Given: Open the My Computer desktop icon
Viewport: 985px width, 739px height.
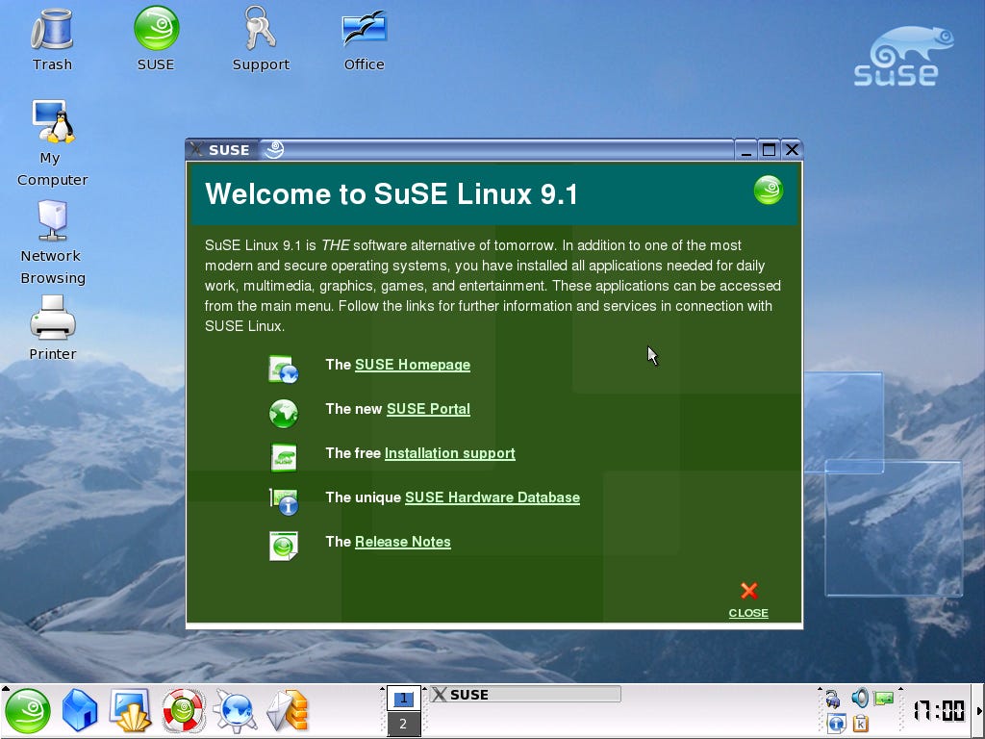Looking at the screenshot, I should 53,142.
